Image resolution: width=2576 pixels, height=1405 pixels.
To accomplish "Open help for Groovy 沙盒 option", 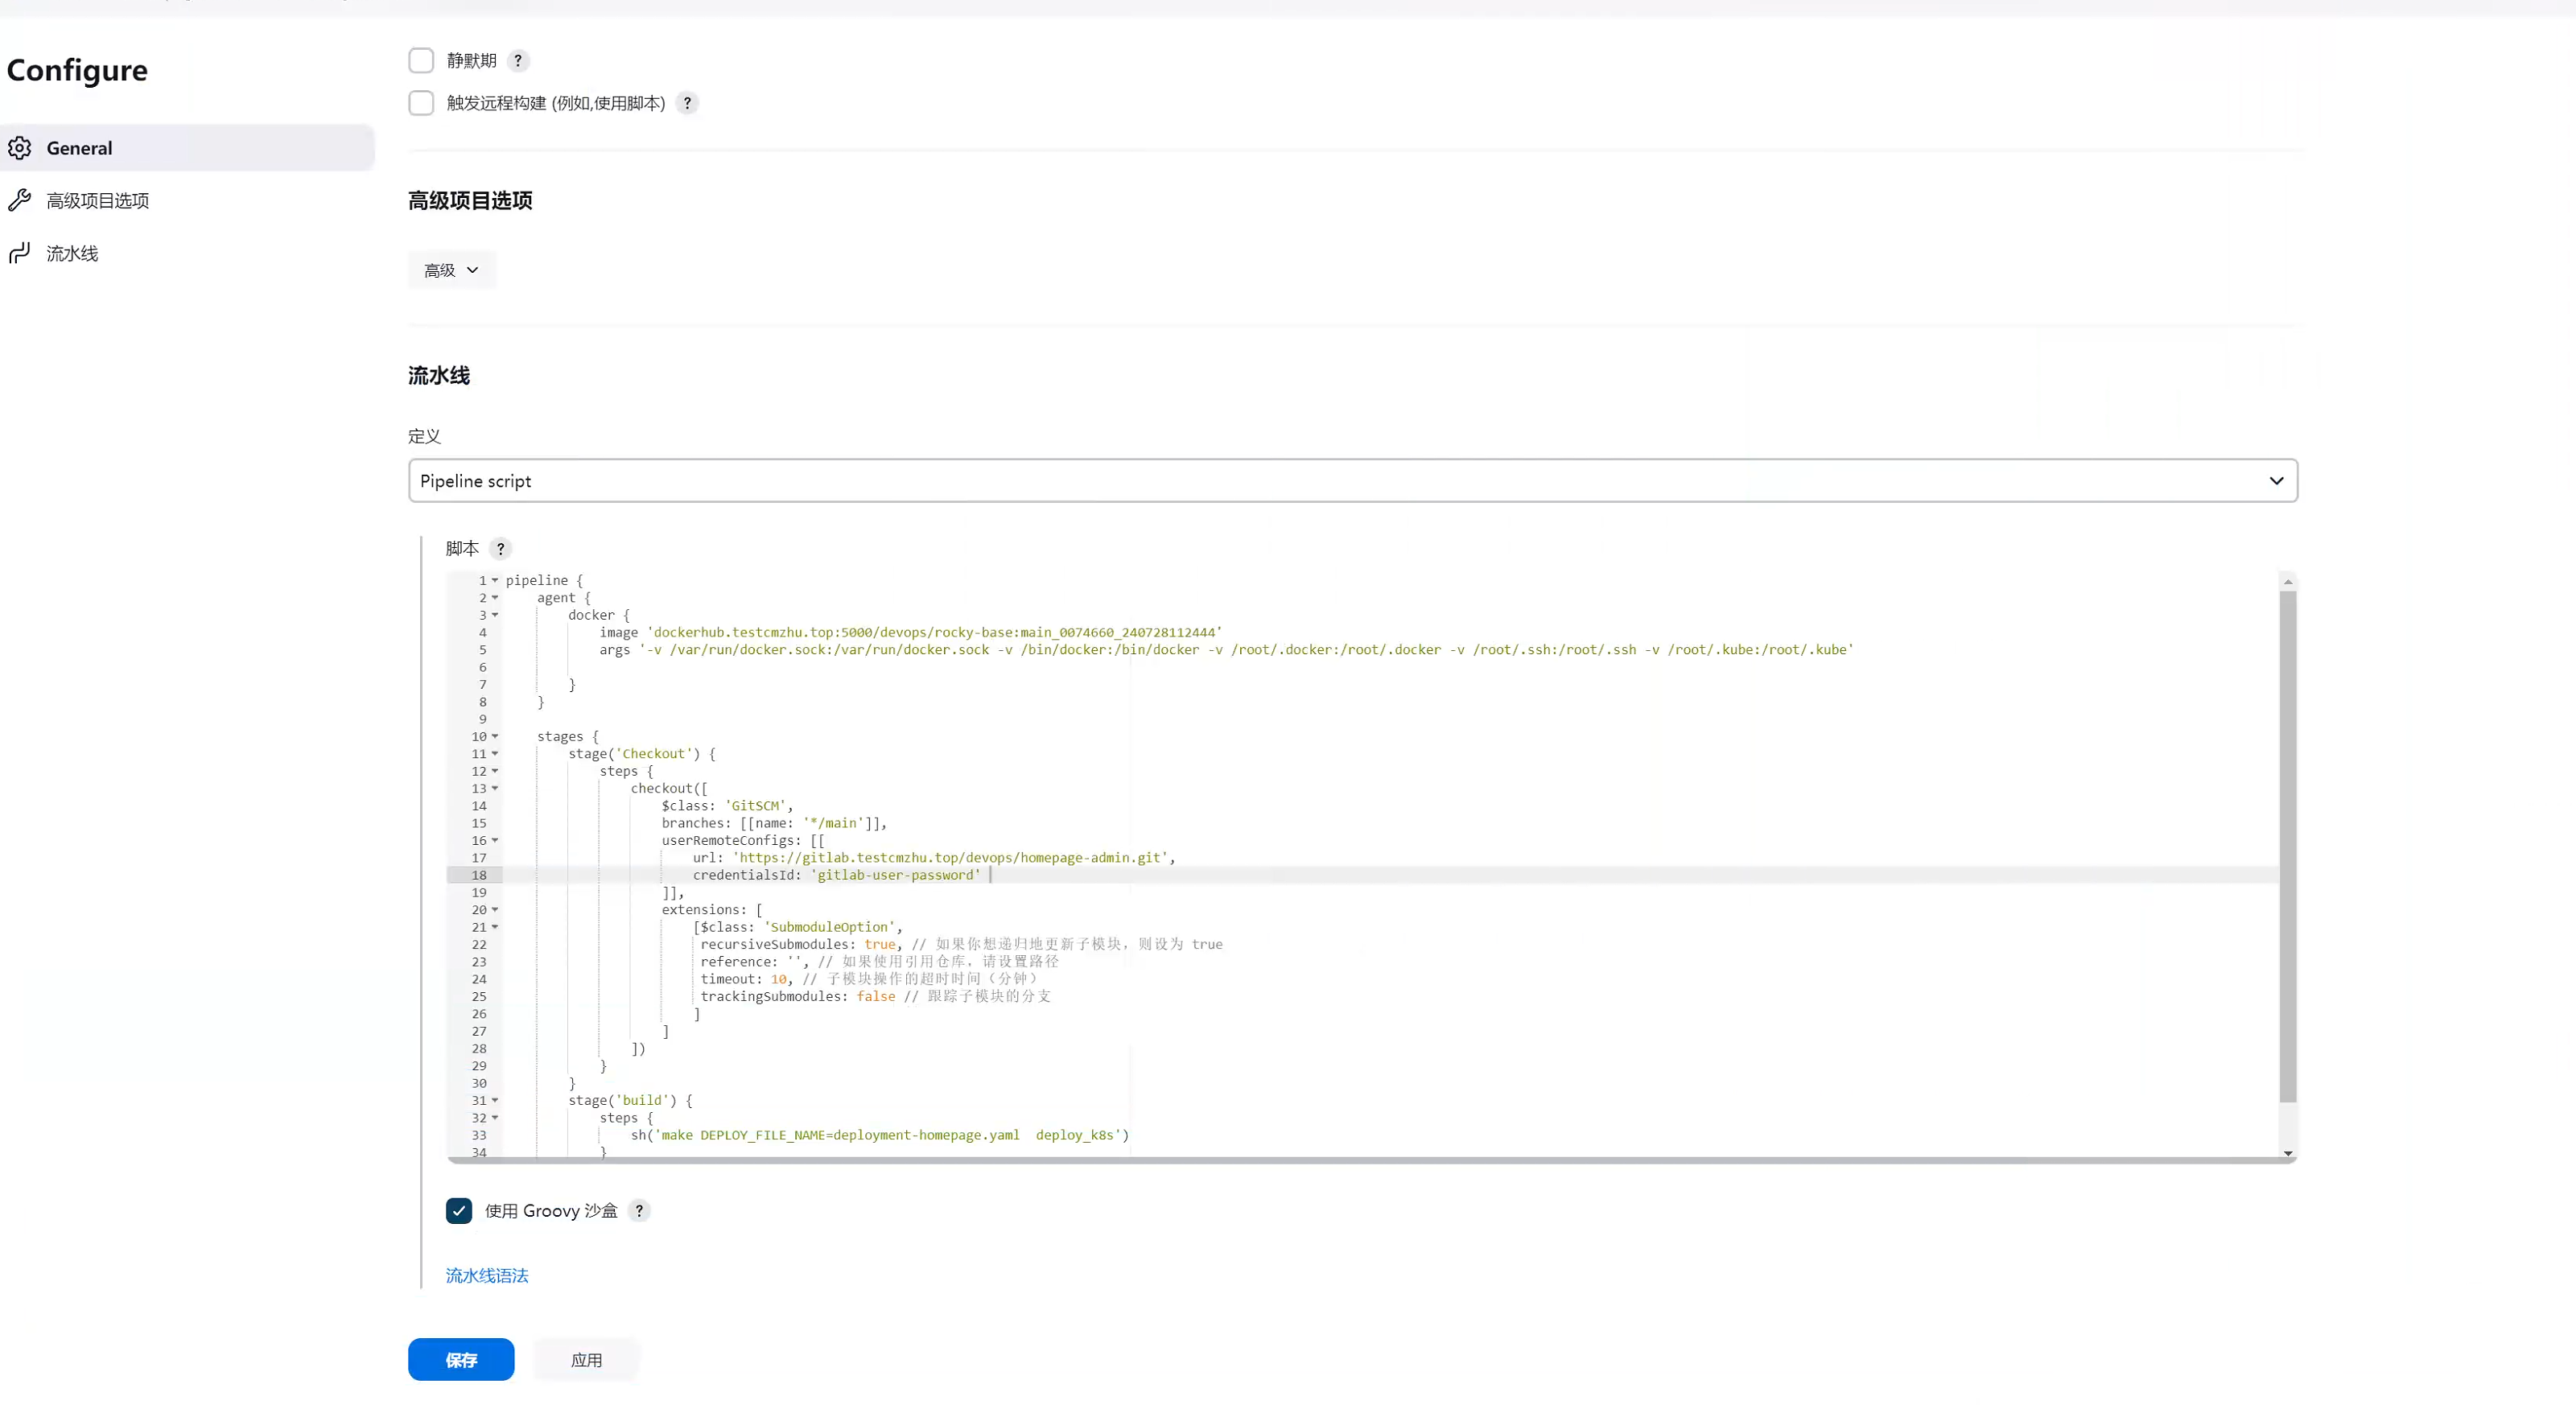I will (x=639, y=1210).
